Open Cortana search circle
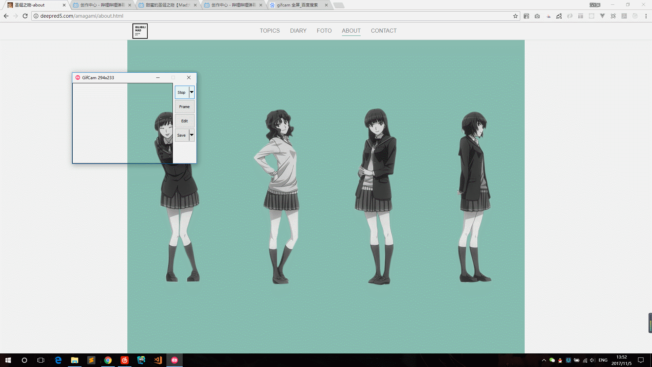 pos(24,360)
